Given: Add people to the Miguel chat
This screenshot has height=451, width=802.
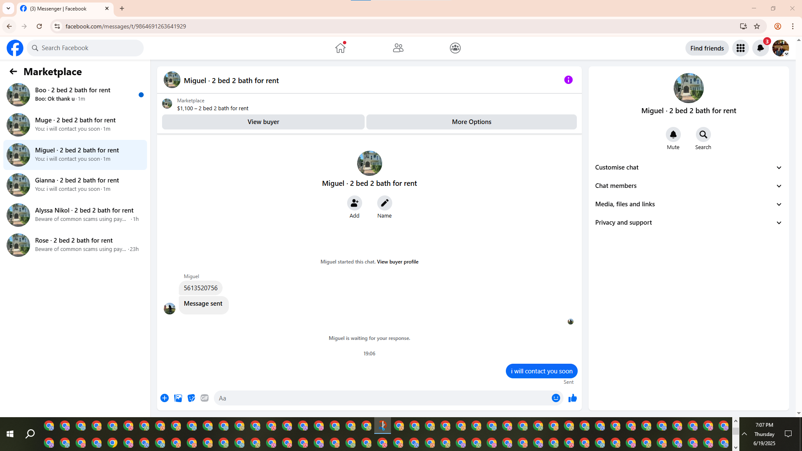Looking at the screenshot, I should (x=354, y=203).
